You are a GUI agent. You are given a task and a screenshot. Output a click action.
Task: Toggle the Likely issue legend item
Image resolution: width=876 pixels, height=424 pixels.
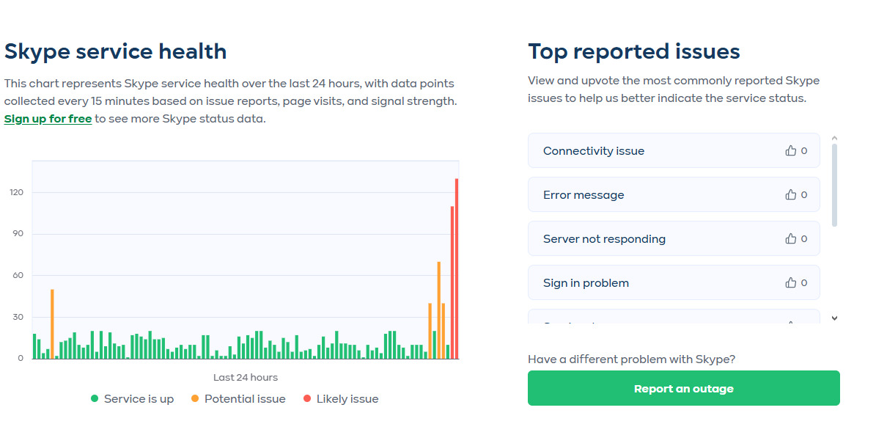[340, 399]
